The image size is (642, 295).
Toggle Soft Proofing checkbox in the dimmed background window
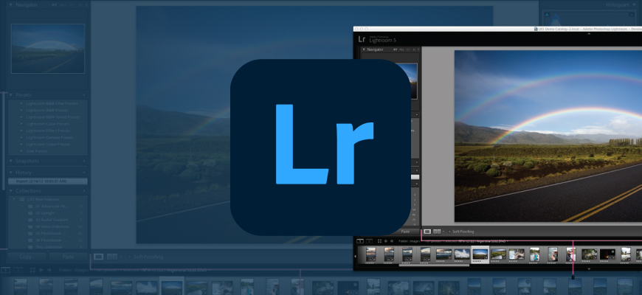(129, 257)
